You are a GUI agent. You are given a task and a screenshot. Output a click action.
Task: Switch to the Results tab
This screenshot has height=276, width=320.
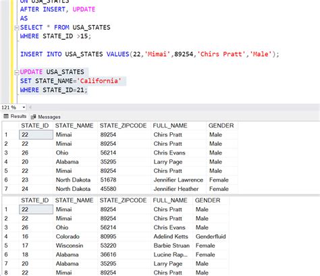[x=15, y=116]
